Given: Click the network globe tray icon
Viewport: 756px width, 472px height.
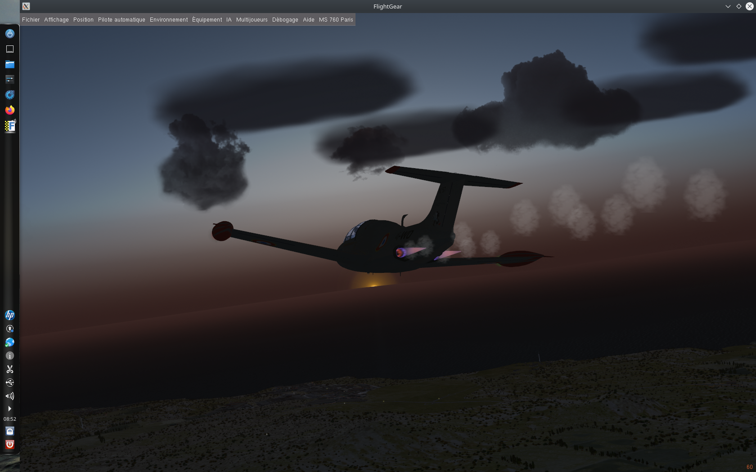Looking at the screenshot, I should (x=10, y=343).
